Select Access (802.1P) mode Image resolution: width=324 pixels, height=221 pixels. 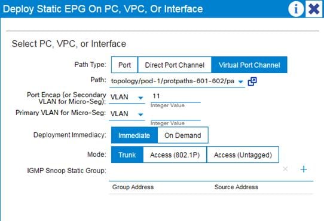(175, 155)
